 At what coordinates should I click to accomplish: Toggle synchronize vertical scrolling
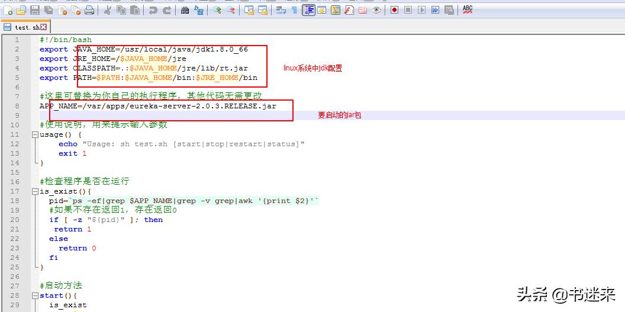[249, 10]
